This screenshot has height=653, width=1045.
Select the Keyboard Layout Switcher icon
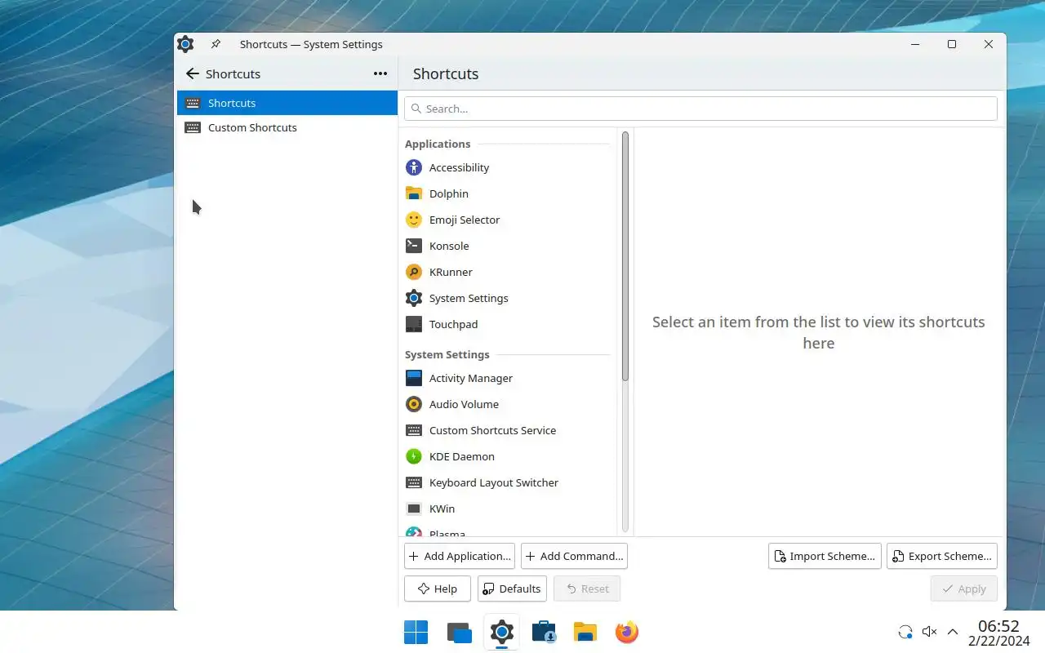[414, 482]
